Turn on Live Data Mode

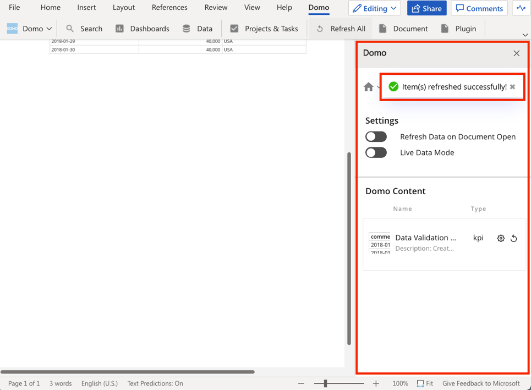coord(376,152)
